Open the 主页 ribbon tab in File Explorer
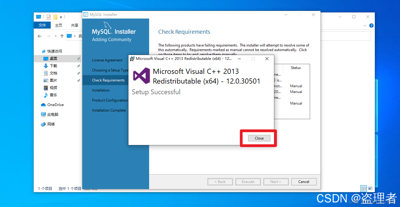 pyautogui.click(x=59, y=26)
